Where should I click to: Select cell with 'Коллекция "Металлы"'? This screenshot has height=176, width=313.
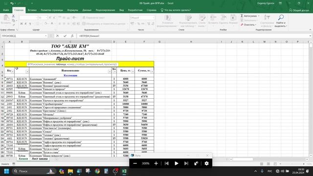(70, 114)
